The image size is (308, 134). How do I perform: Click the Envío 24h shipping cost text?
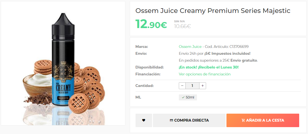[214, 53]
